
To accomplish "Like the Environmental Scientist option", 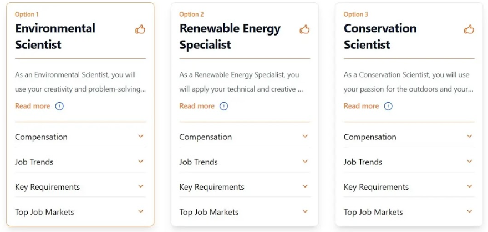I will coord(140,29).
